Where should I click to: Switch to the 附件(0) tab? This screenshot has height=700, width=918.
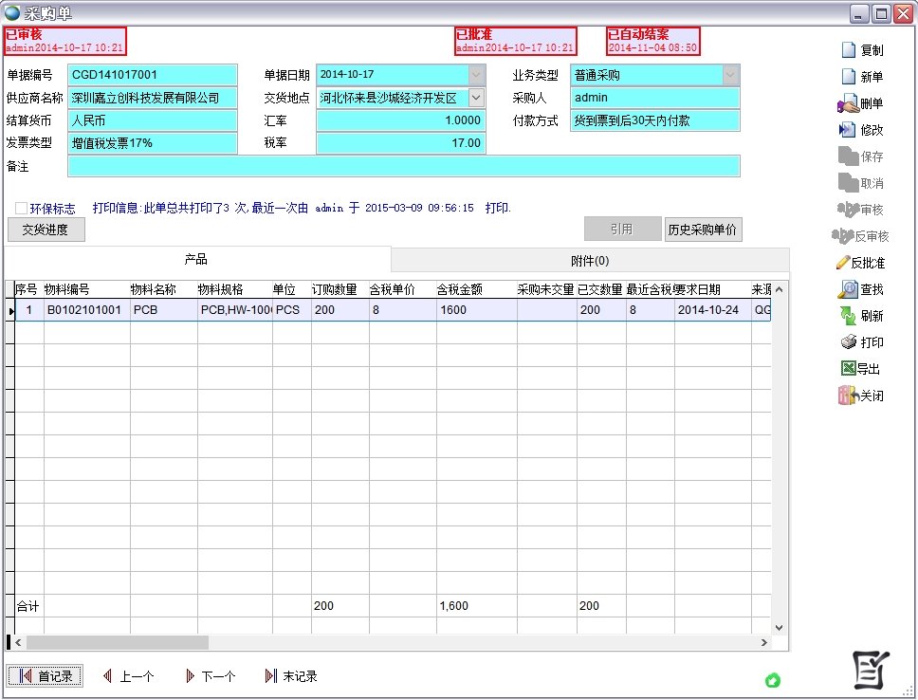pyautogui.click(x=589, y=260)
